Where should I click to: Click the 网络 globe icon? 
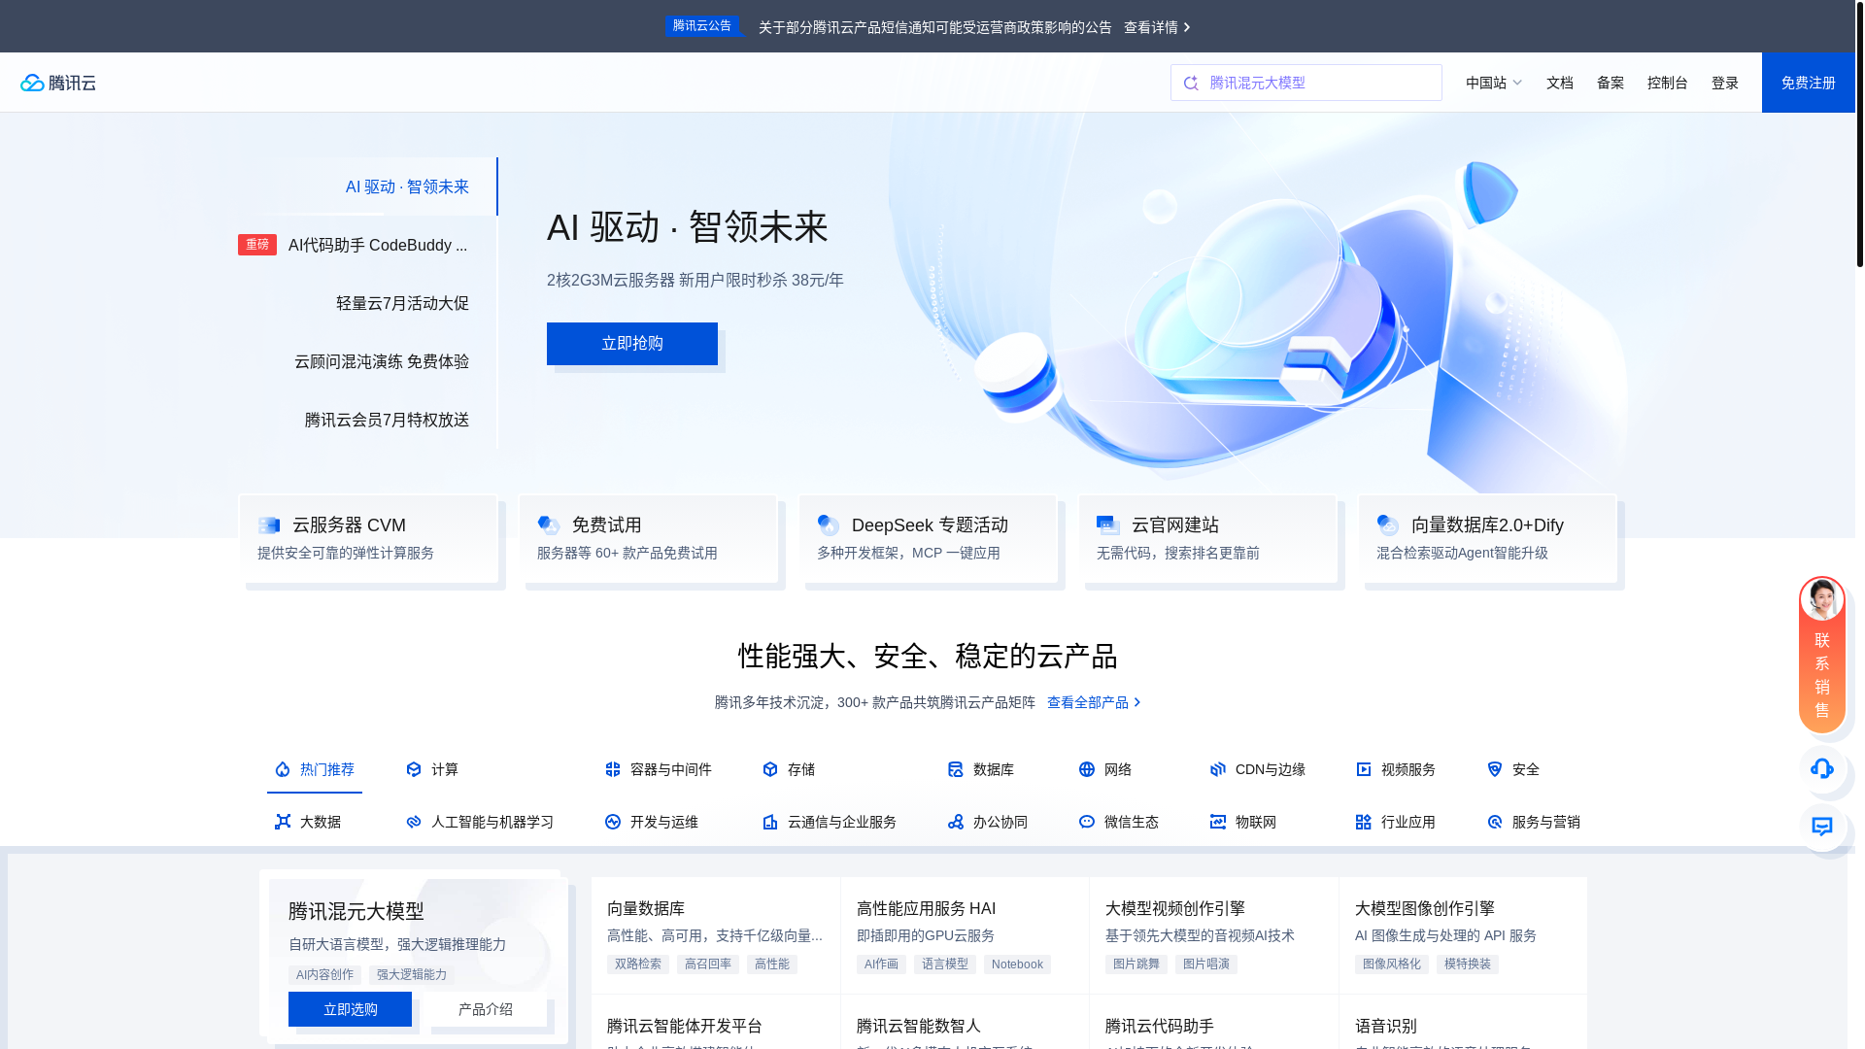[1087, 769]
